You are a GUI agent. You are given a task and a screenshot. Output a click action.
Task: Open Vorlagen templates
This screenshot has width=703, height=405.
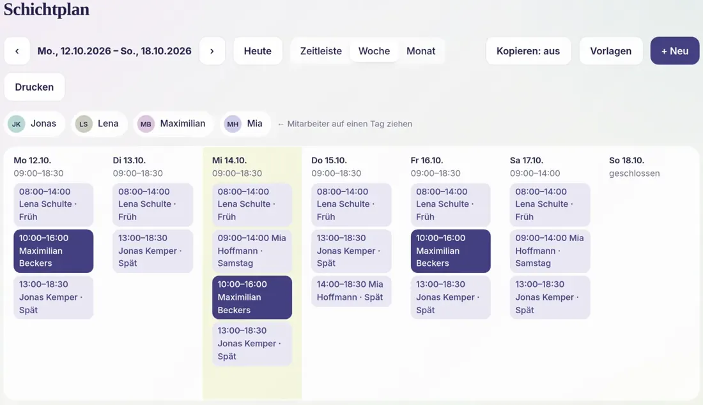click(610, 51)
